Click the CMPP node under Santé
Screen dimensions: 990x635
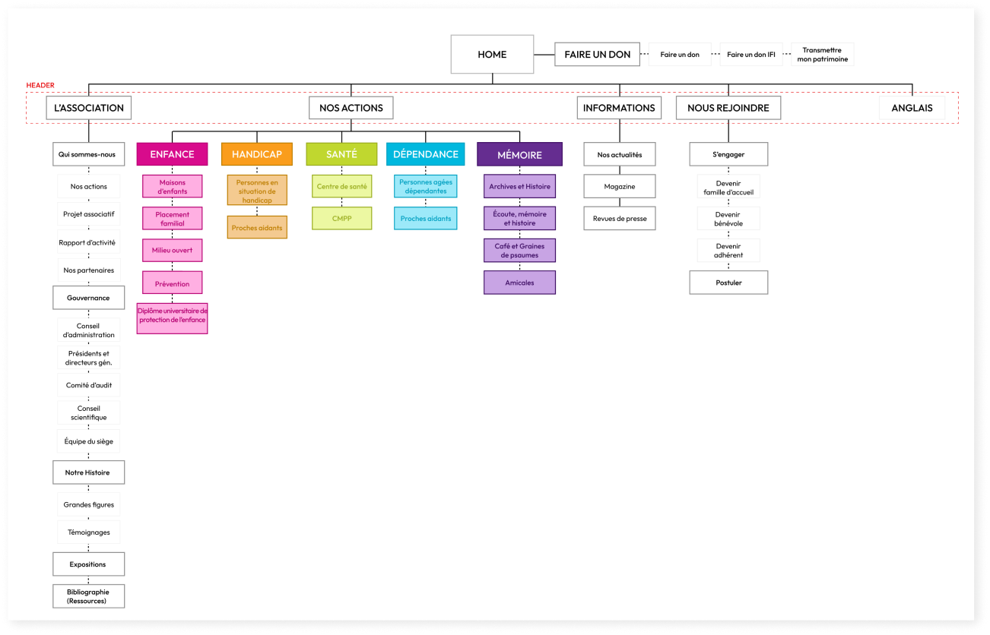click(x=341, y=219)
